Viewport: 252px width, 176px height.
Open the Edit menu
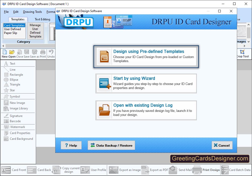click(16, 12)
